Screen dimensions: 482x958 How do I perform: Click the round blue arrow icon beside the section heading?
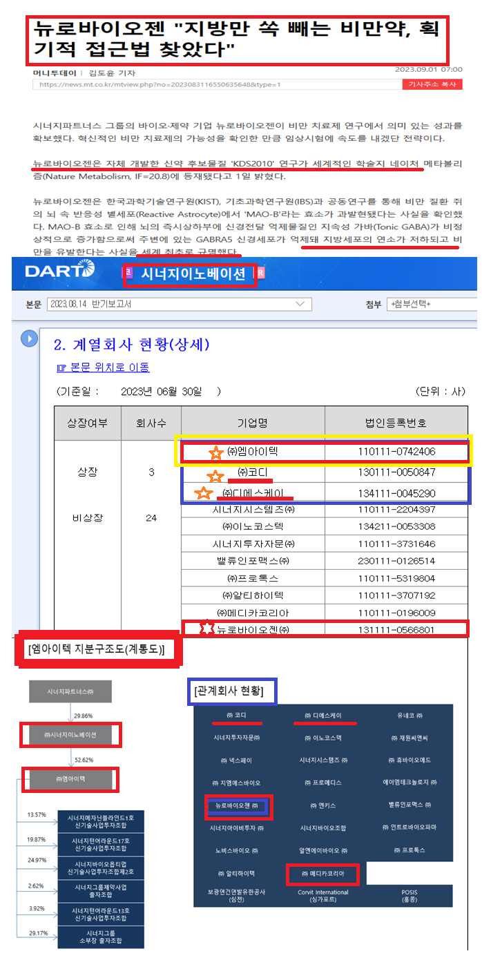tap(29, 338)
